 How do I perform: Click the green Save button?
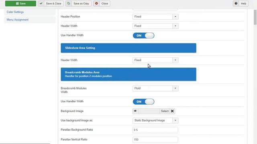point(20,4)
